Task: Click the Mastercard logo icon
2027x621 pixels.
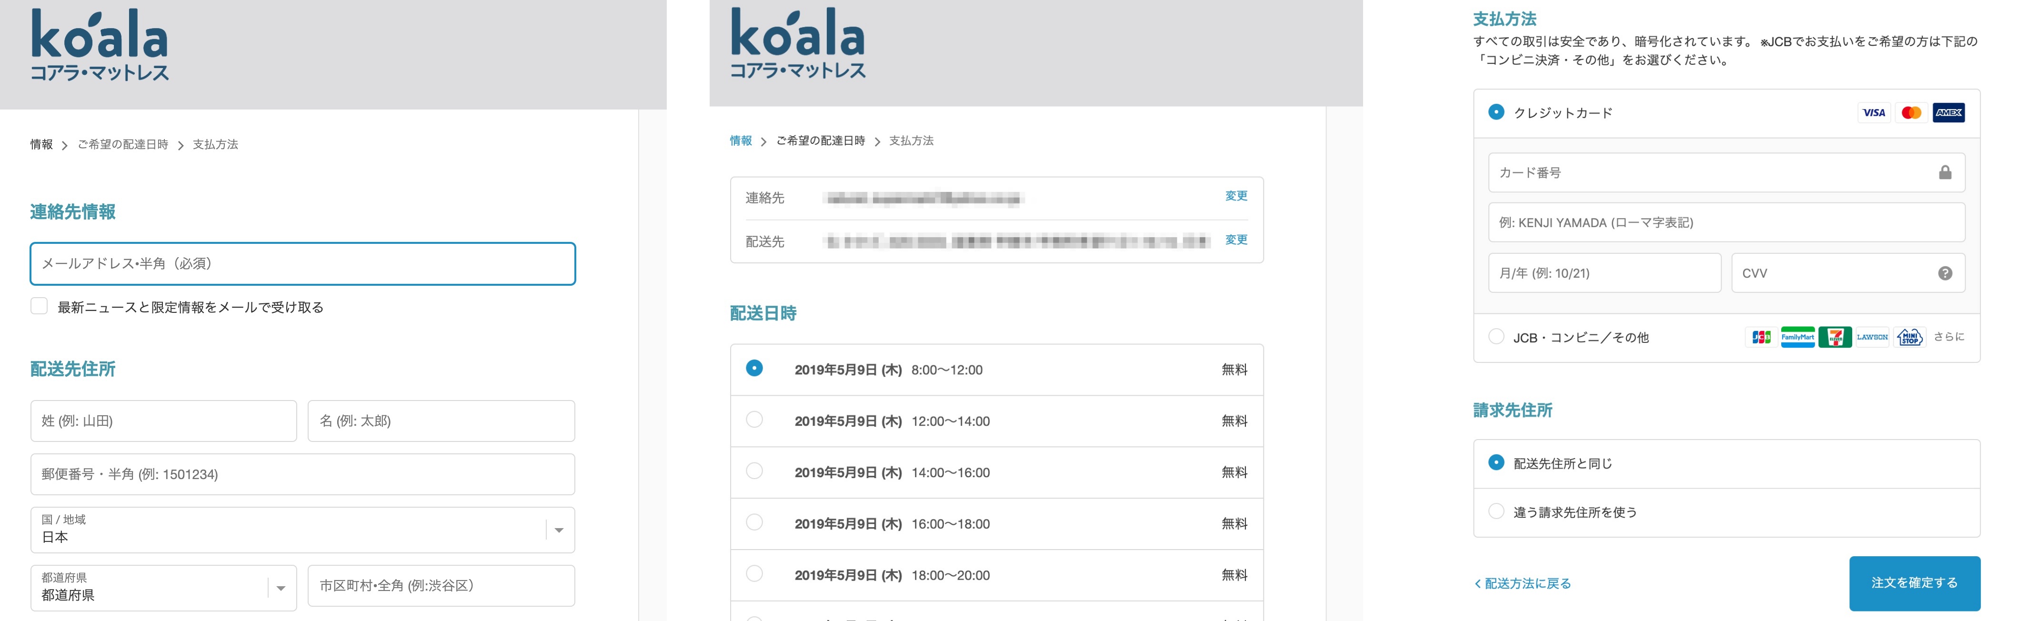Action: point(1910,112)
